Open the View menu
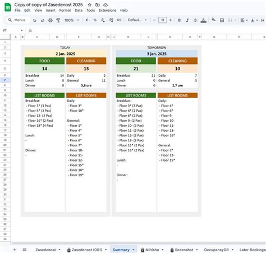Viewport: 266px width, 253px height. [x=38, y=10]
